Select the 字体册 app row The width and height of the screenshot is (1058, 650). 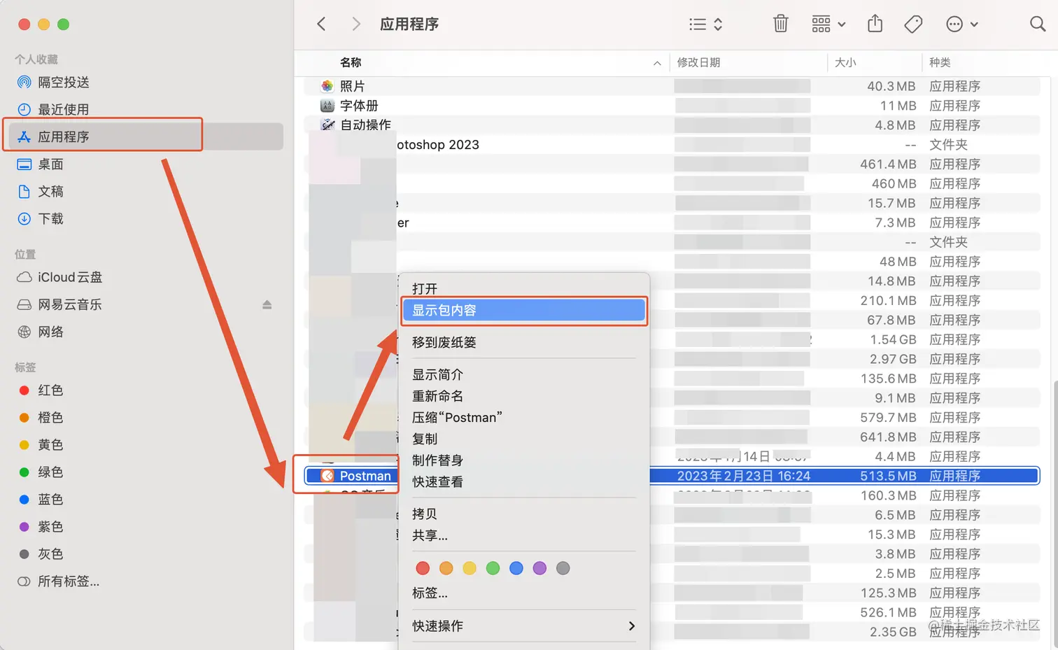(672, 106)
